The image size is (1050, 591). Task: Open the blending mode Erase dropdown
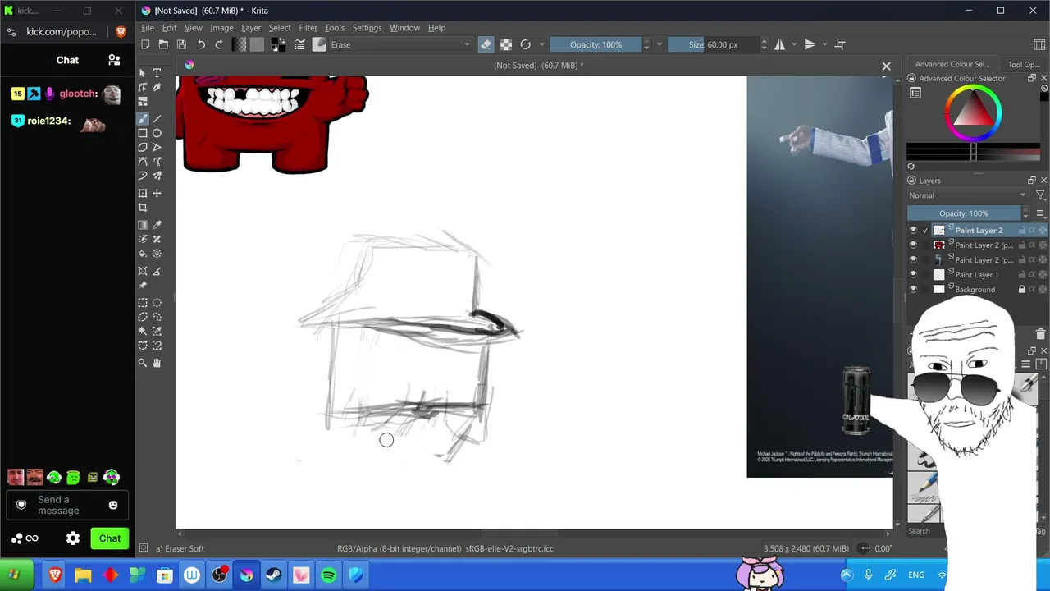(x=401, y=44)
